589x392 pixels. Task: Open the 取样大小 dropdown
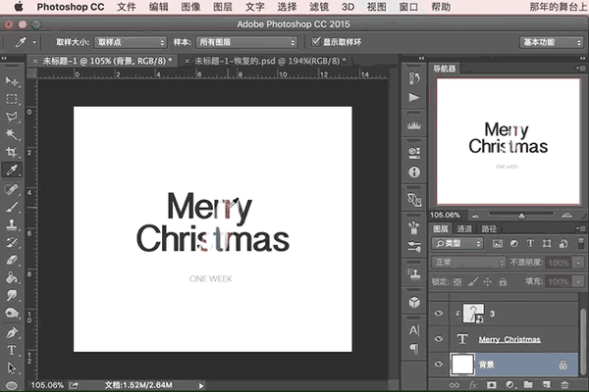[x=131, y=42]
